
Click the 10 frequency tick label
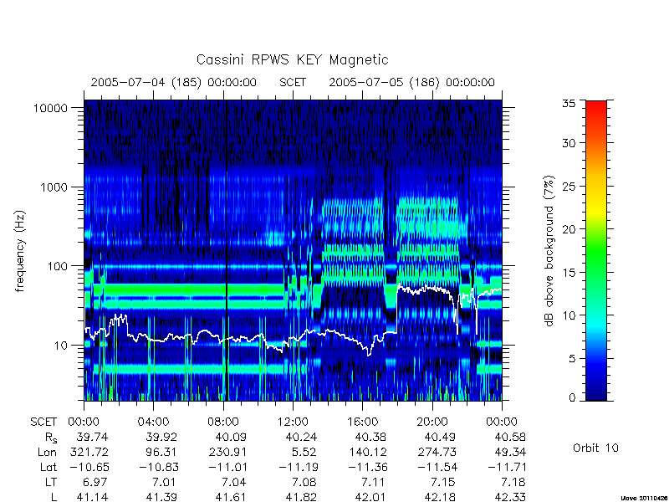pos(61,346)
